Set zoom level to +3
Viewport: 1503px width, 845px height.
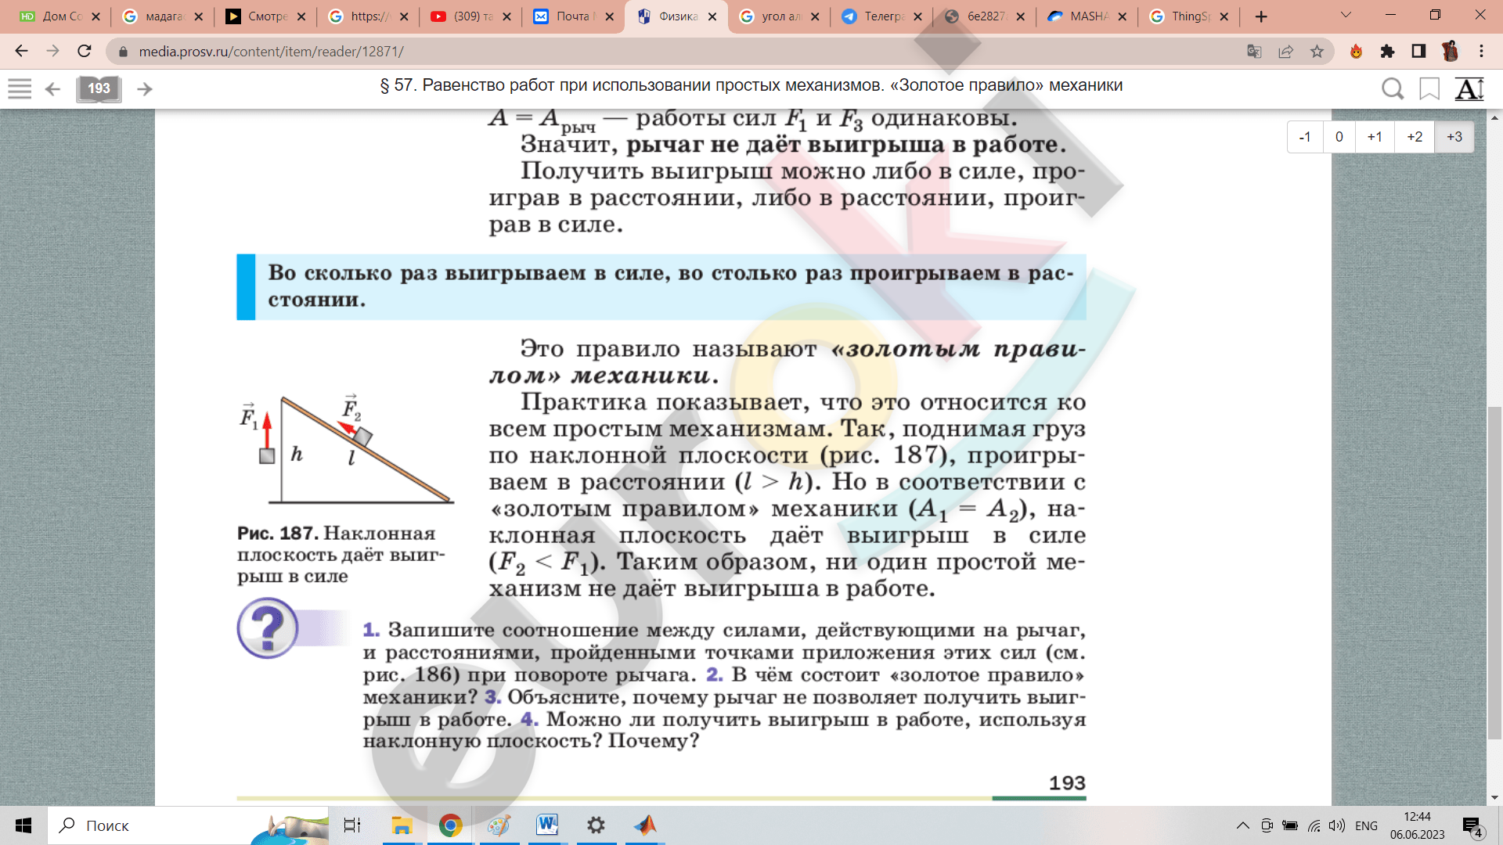1454,137
